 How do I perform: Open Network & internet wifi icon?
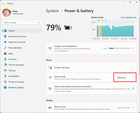5,42
